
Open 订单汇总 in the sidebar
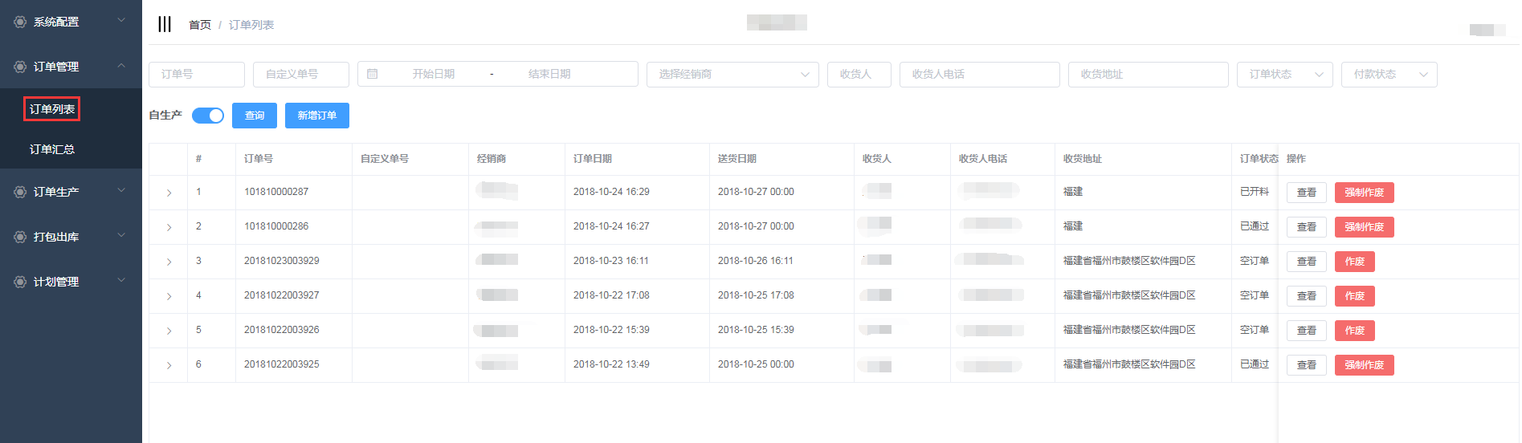point(52,149)
